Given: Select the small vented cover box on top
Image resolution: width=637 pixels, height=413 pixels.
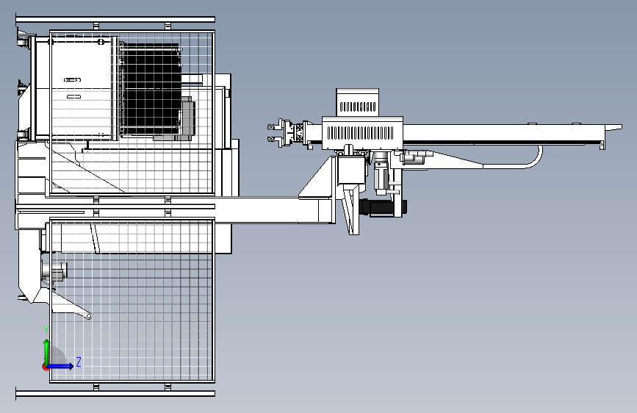Looking at the screenshot, I should tap(358, 102).
